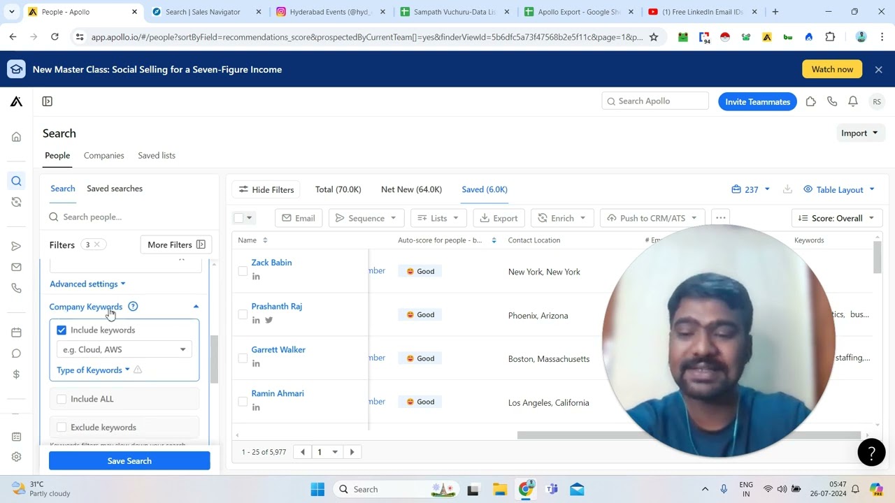Open the Enrich icon in left sidebar
895x503 pixels.
point(16,203)
